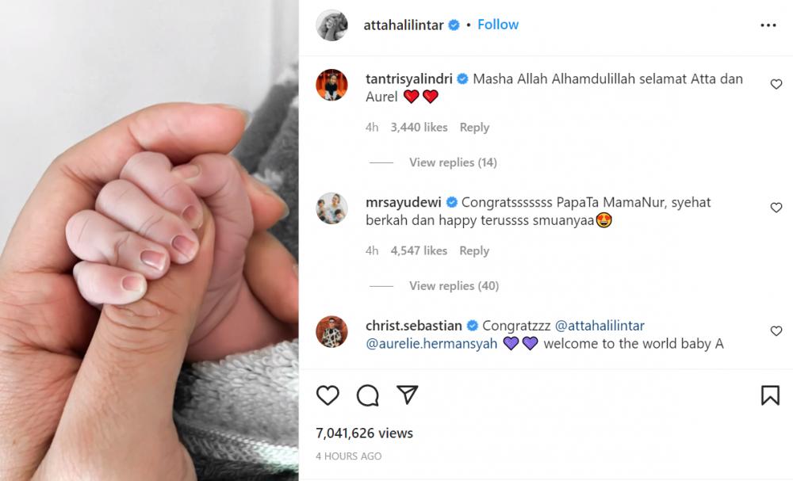Expand View replies (40)
The width and height of the screenshot is (793, 481).
454,285
